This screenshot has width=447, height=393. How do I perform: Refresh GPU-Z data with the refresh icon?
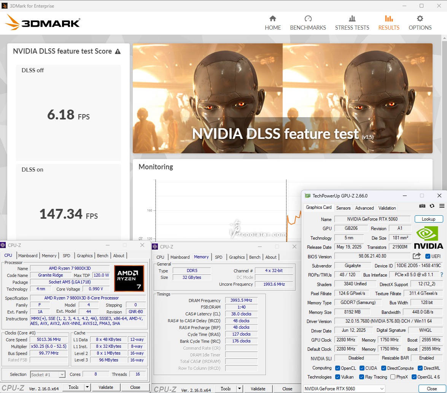point(432,206)
